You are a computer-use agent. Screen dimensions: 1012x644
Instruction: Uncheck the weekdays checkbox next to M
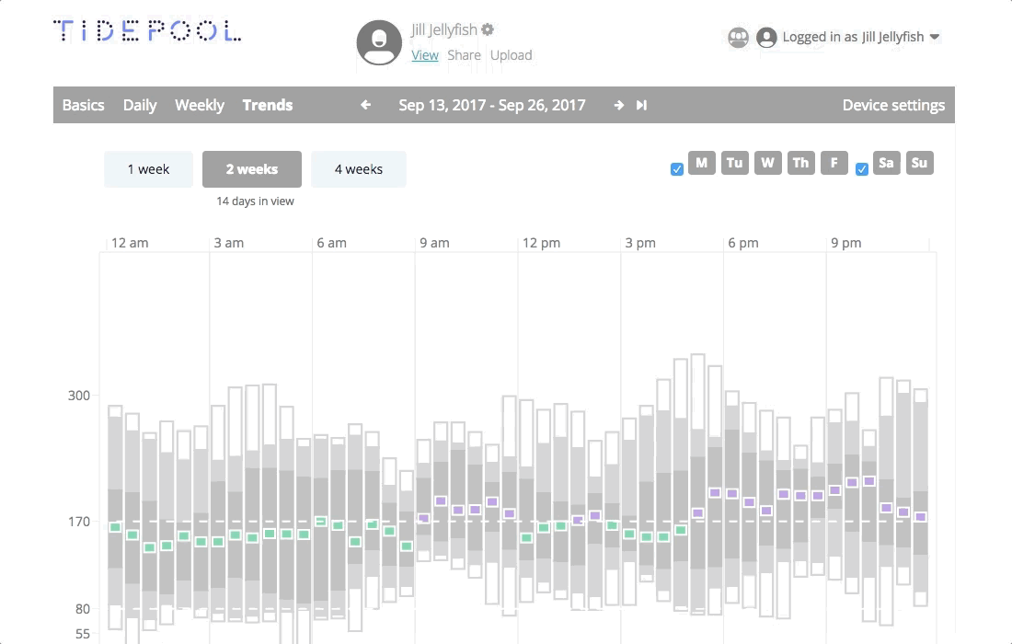pyautogui.click(x=677, y=169)
